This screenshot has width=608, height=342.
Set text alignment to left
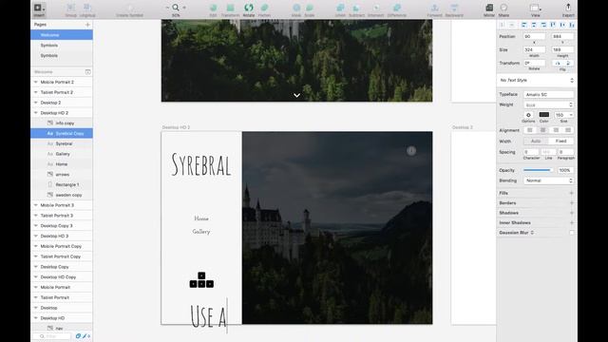click(530, 130)
